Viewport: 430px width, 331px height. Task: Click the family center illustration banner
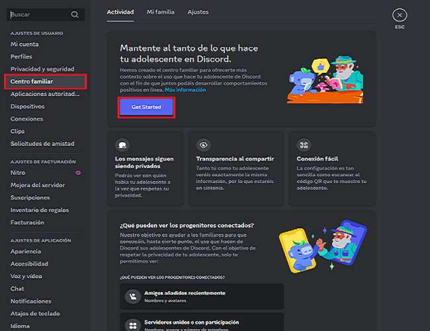pos(325,78)
